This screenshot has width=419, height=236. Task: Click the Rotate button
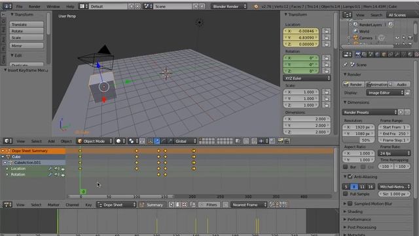(26, 31)
